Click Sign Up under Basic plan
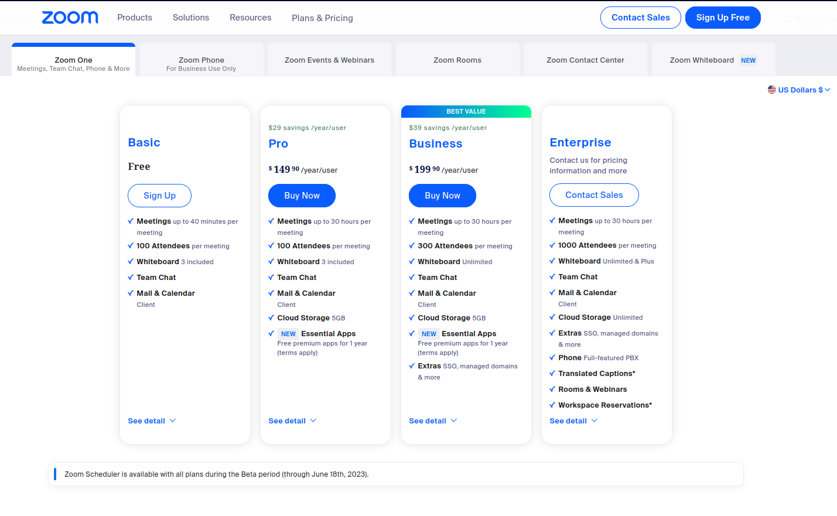837x516 pixels. (x=160, y=196)
